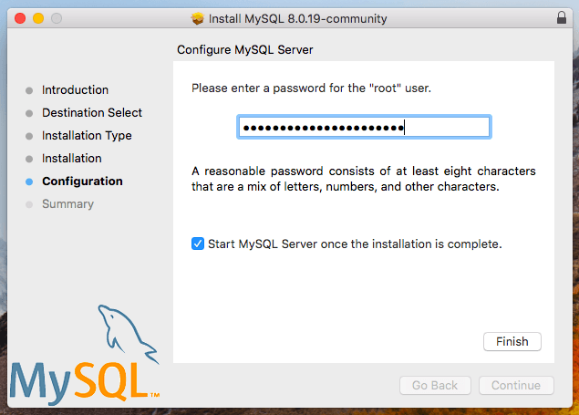579x415 pixels.
Task: Click the Summary step in the sidebar
Action: click(67, 204)
